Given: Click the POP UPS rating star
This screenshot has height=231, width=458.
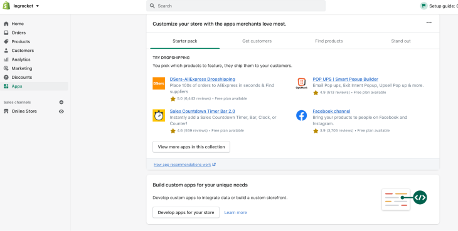Looking at the screenshot, I should (x=316, y=93).
